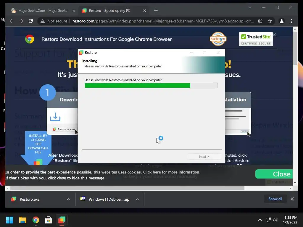Image resolution: width=303 pixels, height=227 pixels.
Task: Click the Chrome logo in instructions banner
Action: coord(30,39)
